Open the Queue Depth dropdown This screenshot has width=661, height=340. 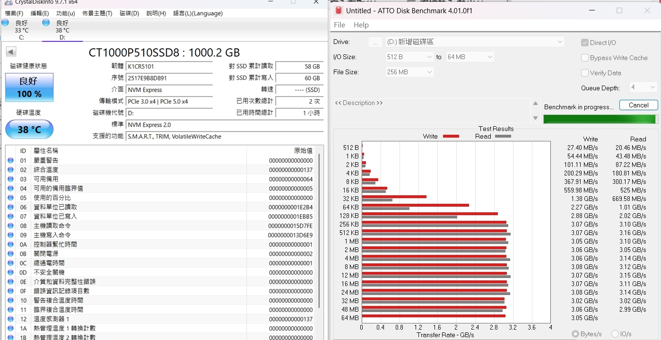(x=643, y=87)
